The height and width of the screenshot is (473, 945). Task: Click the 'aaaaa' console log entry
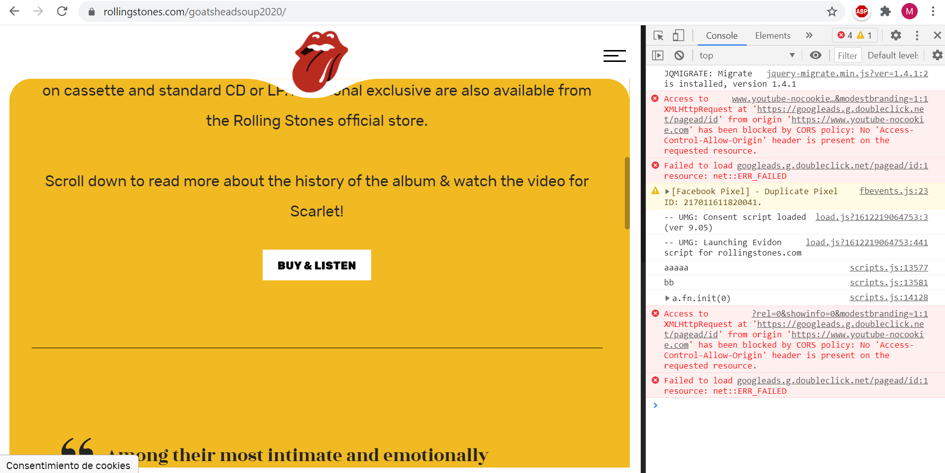tap(676, 267)
